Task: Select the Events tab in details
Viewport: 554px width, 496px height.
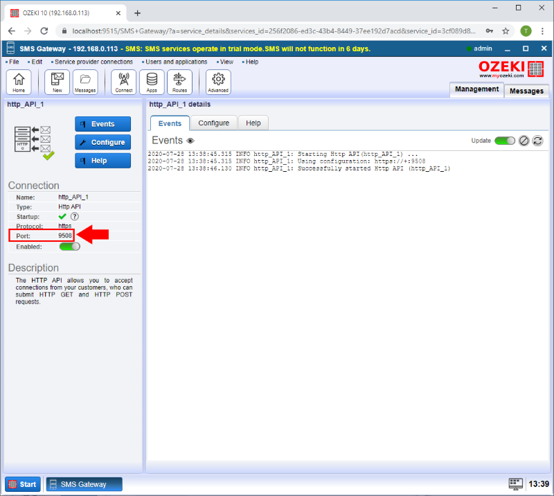Action: point(170,123)
